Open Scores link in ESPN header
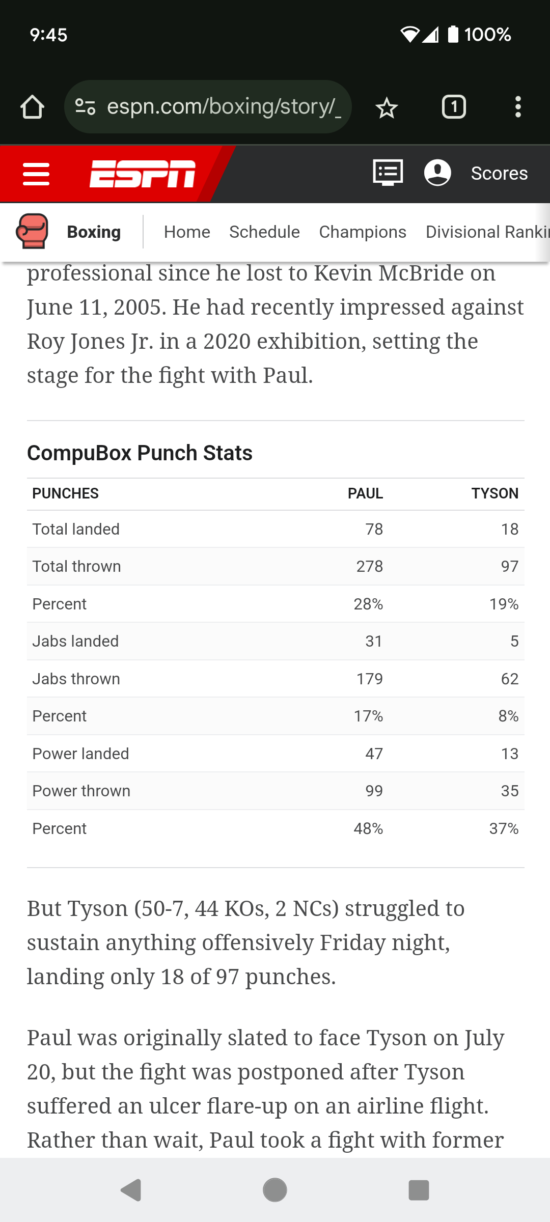 [x=499, y=173]
